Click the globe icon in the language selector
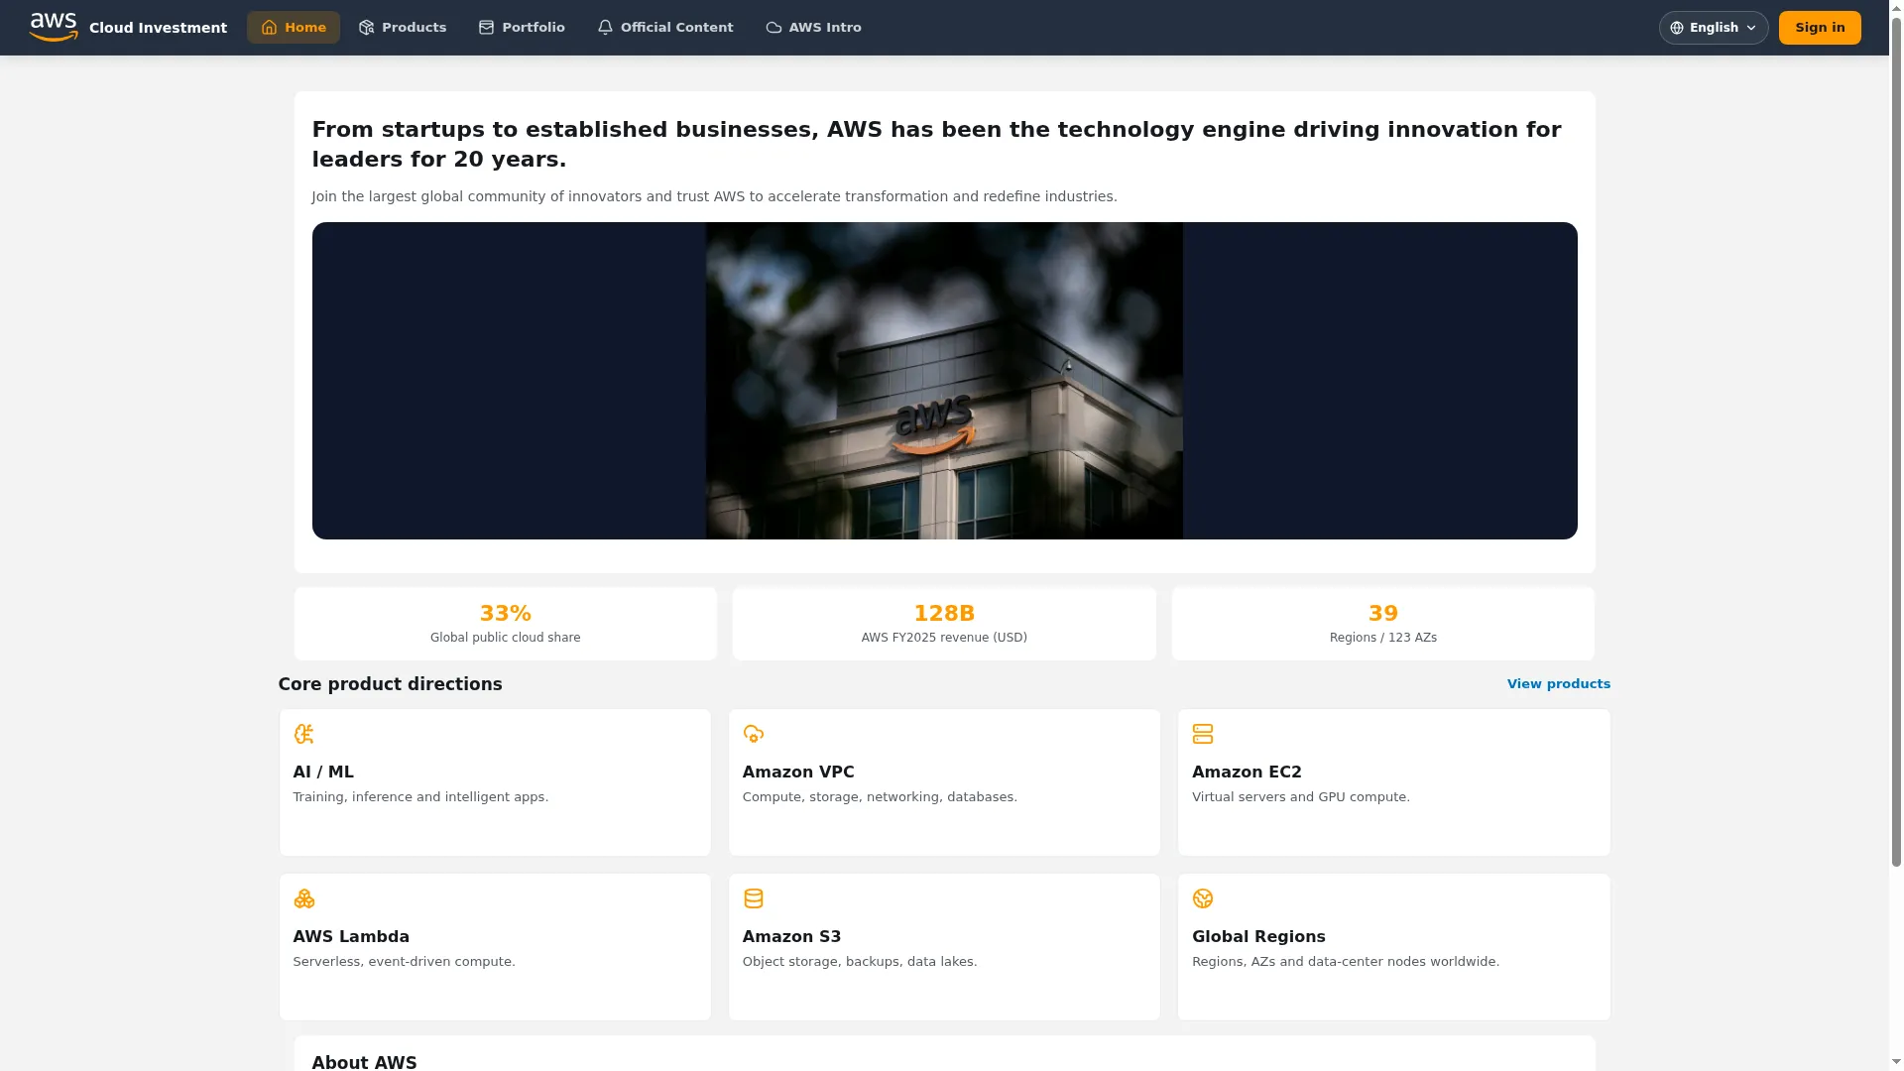The image size is (1904, 1071). tap(1677, 28)
